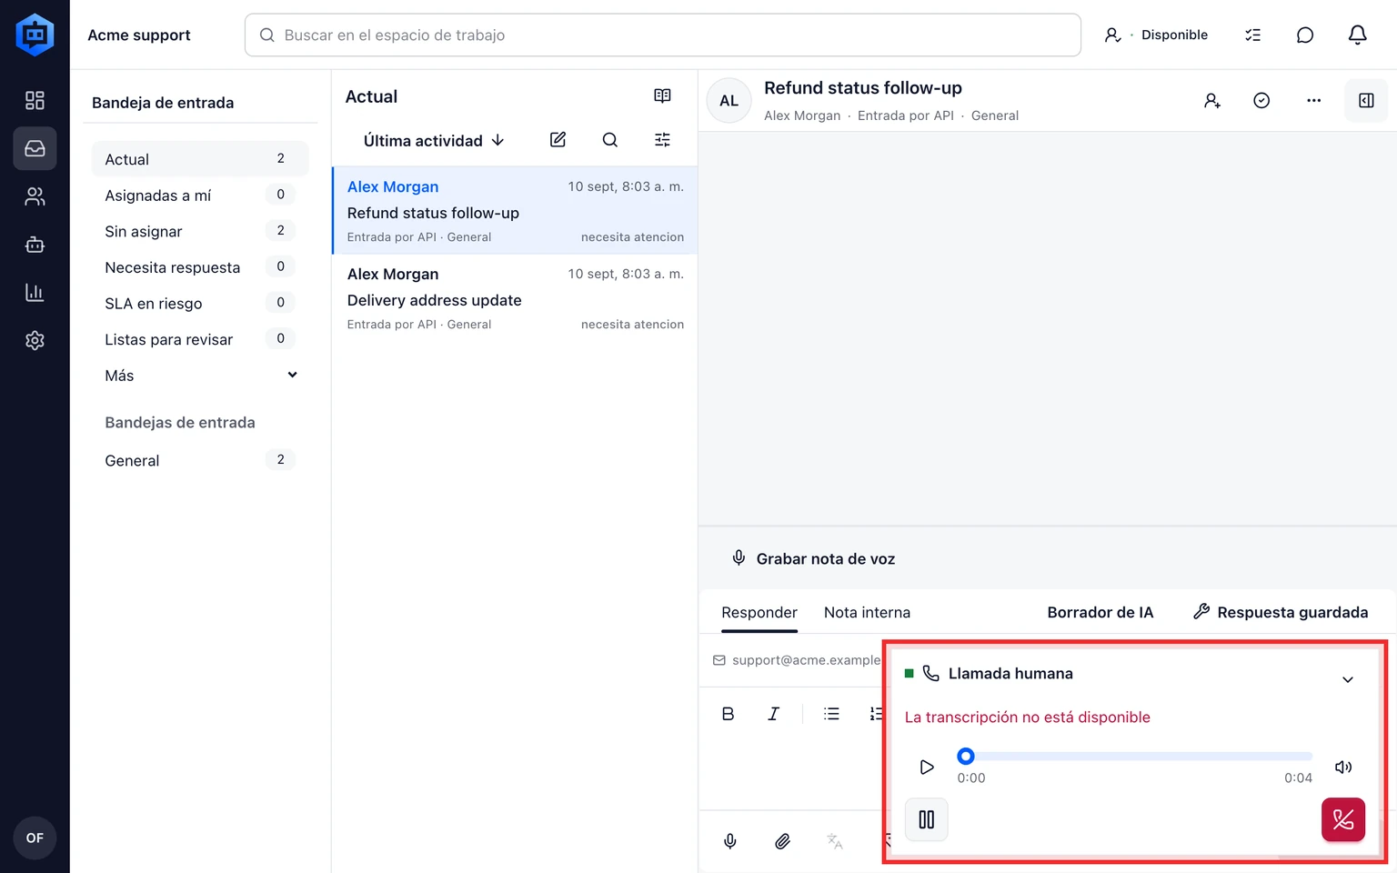Search conversations with the magnifier icon
Screen dimensions: 1397x873
(x=610, y=140)
